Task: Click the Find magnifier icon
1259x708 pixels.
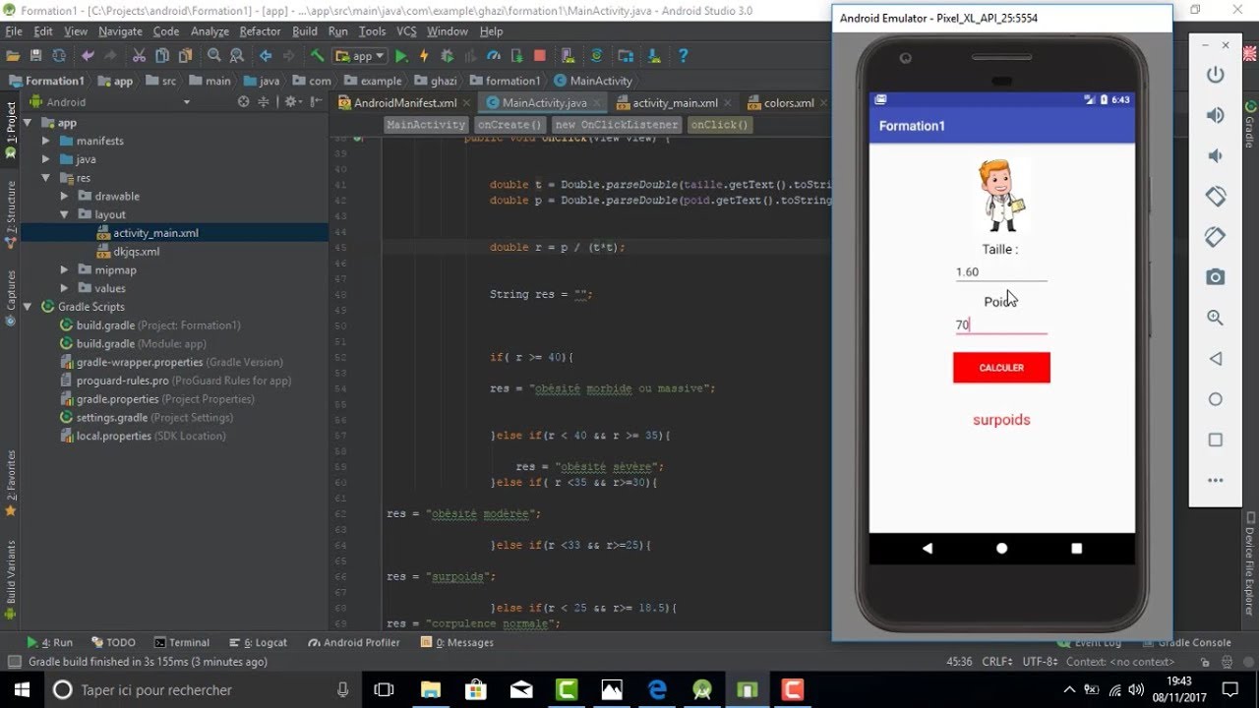Action: pos(213,56)
